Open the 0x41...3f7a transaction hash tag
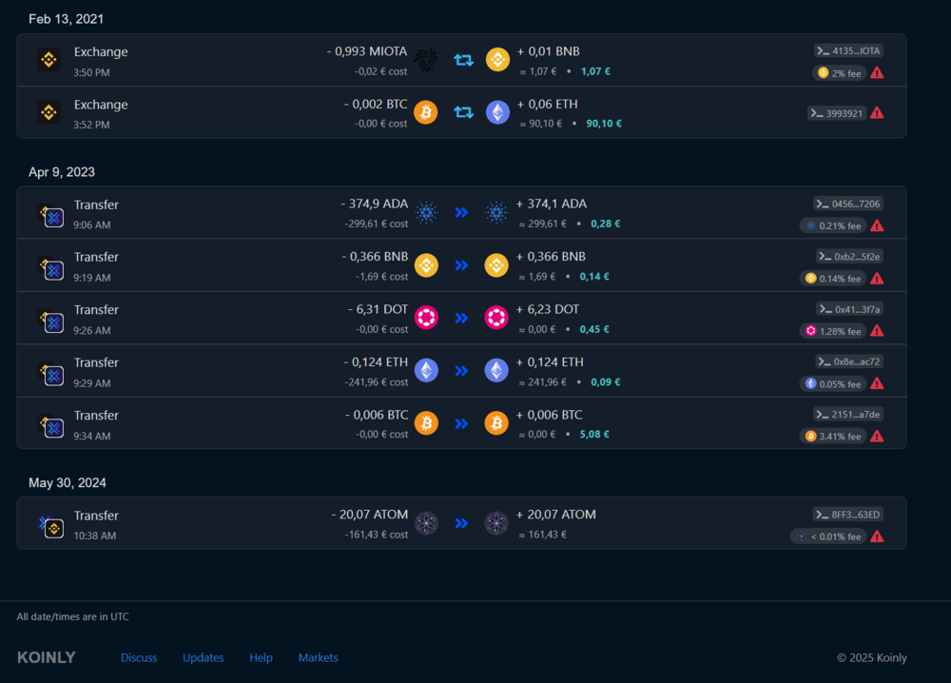This screenshot has height=683, width=951. [849, 309]
